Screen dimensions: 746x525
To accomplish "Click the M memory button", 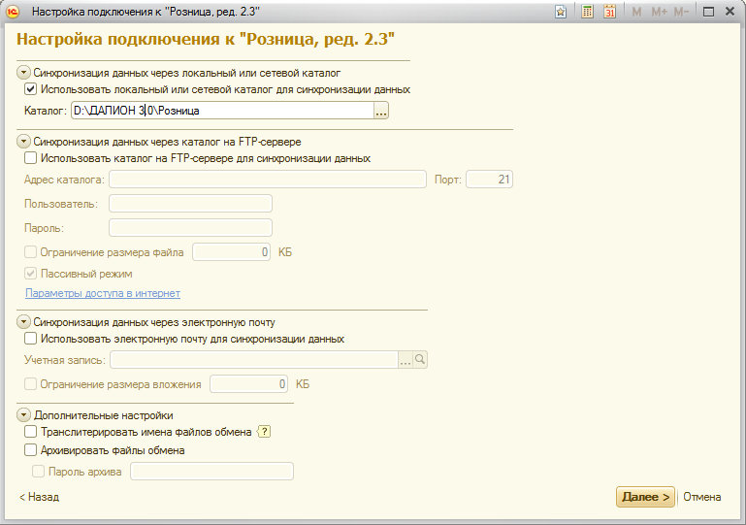I will coord(636,12).
